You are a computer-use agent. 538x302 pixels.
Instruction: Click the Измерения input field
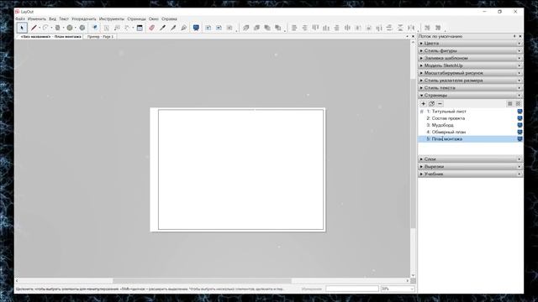(352, 289)
